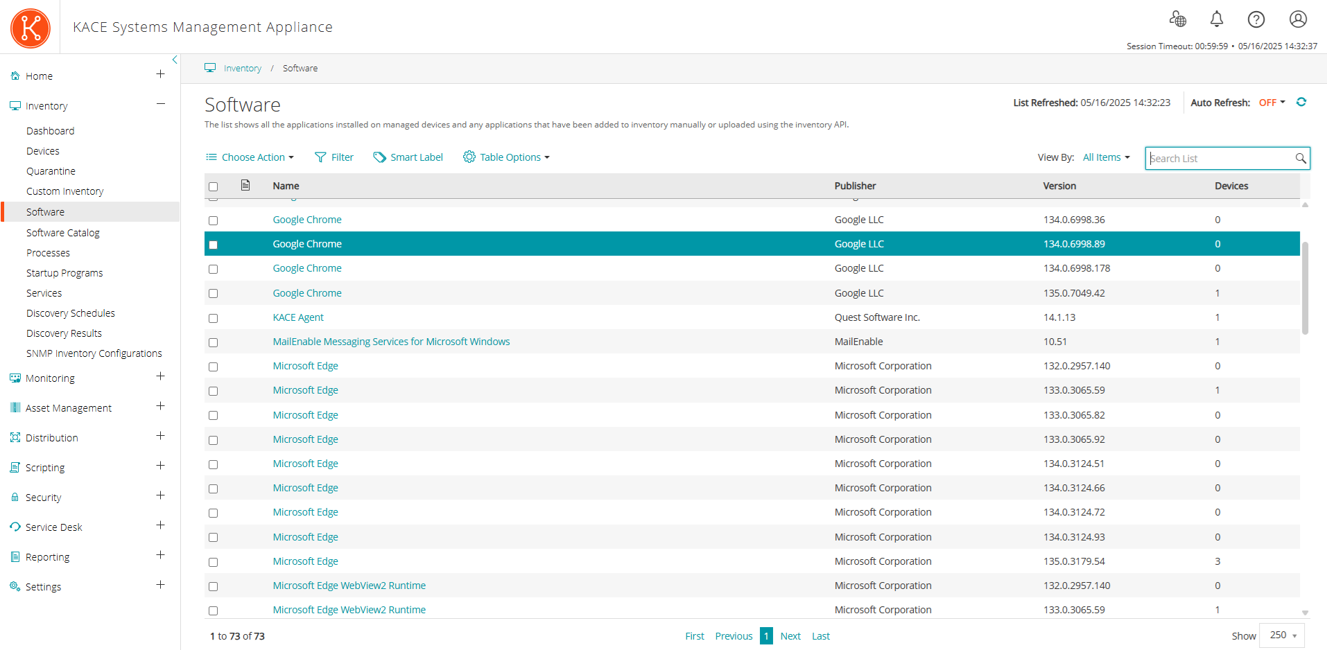Collapse the Inventory section minus
Image resolution: width=1327 pixels, height=650 pixels.
(160, 104)
